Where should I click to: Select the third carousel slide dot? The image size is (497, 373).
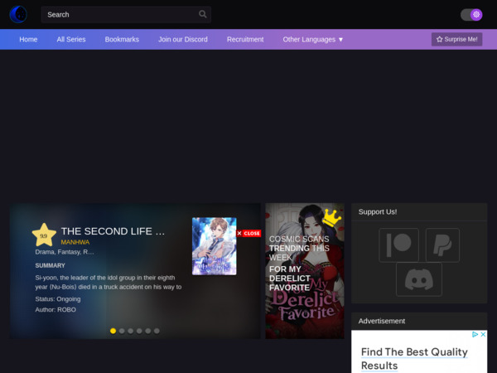[x=130, y=331]
